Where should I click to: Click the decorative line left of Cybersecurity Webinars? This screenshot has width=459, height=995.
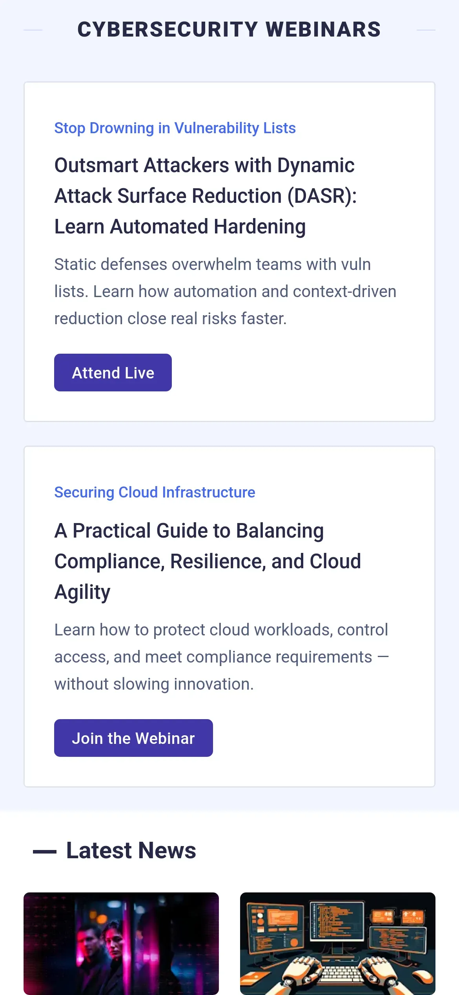(x=33, y=30)
